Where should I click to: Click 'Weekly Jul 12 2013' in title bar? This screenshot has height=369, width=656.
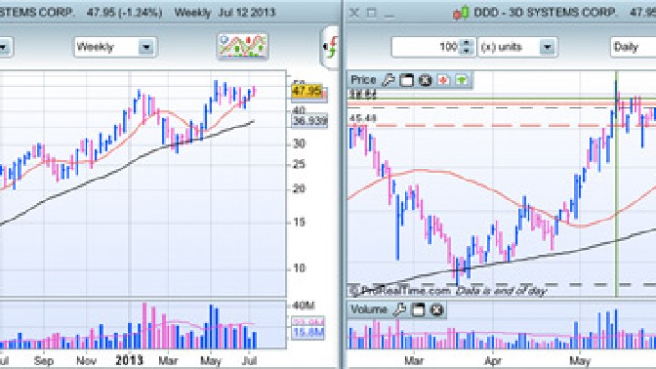coord(225,13)
